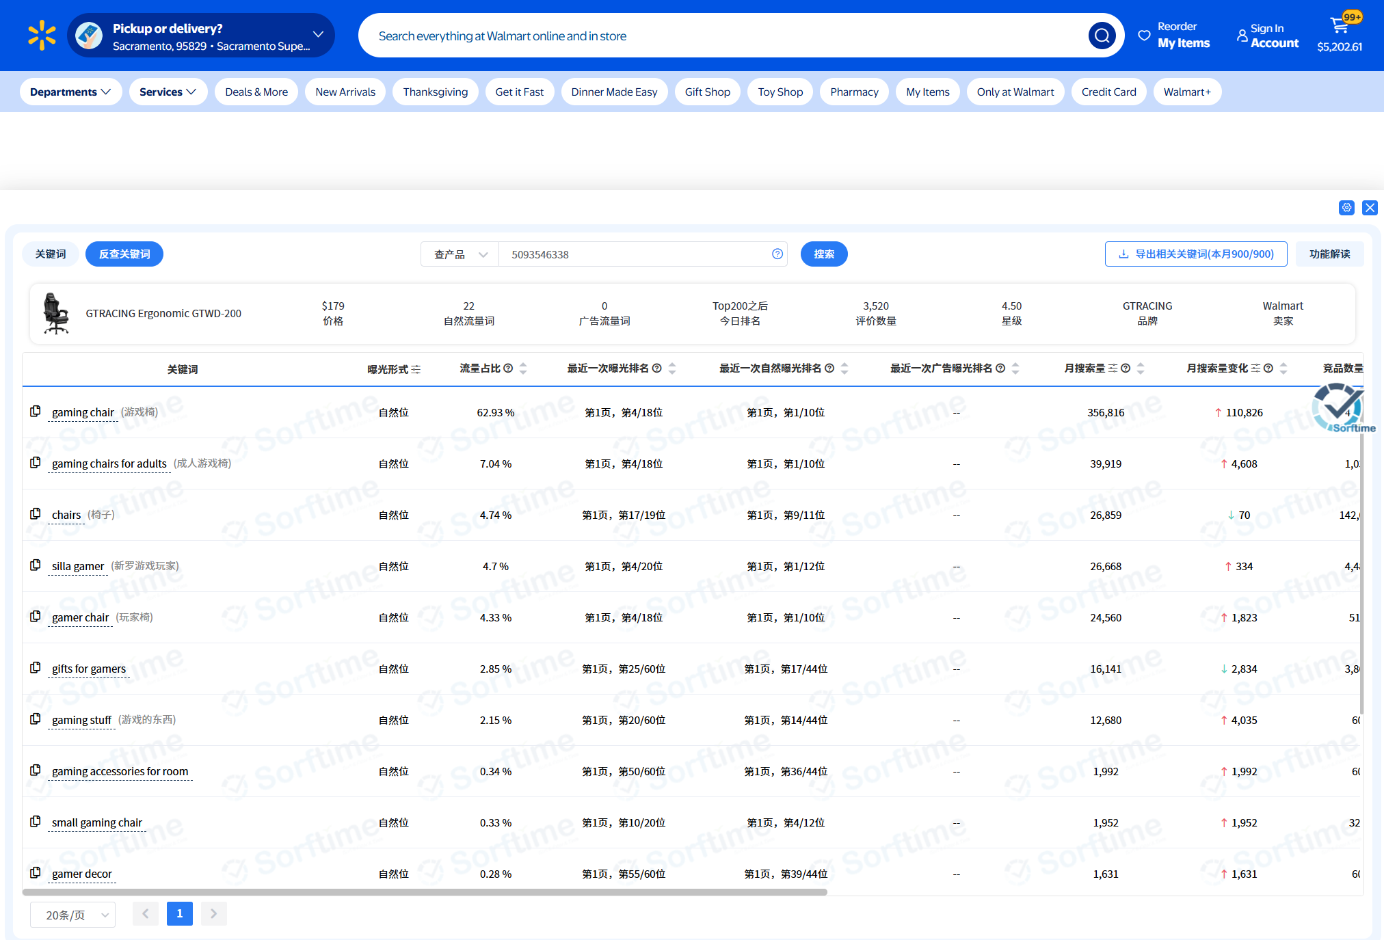Click help icon in product ID field
The height and width of the screenshot is (940, 1384).
[x=777, y=254]
